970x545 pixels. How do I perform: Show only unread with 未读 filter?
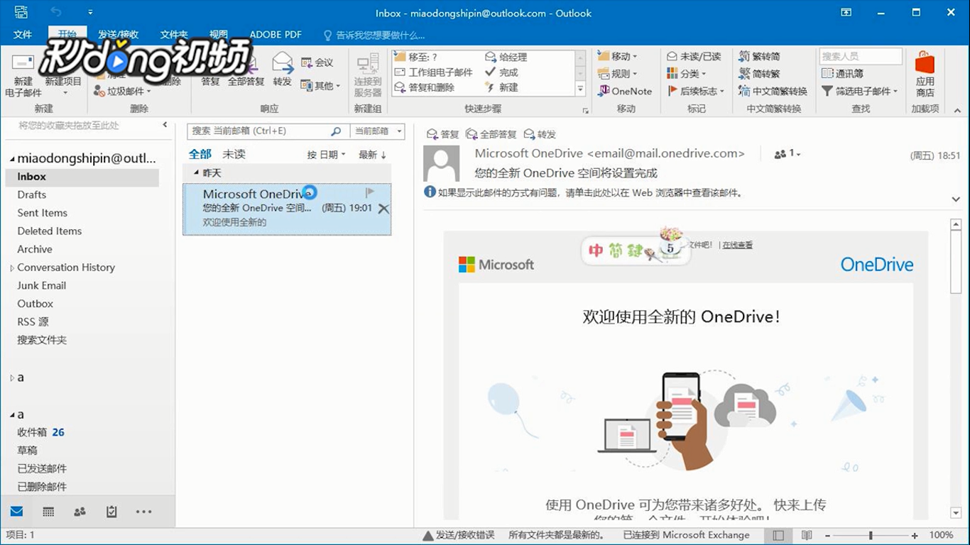[234, 154]
